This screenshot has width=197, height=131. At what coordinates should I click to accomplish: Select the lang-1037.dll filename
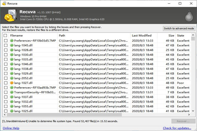[23, 97]
